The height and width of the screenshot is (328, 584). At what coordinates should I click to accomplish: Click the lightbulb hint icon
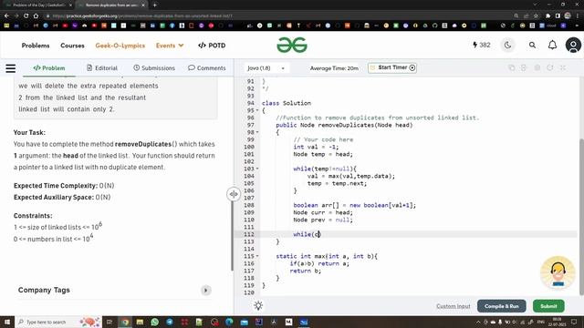tap(258, 306)
